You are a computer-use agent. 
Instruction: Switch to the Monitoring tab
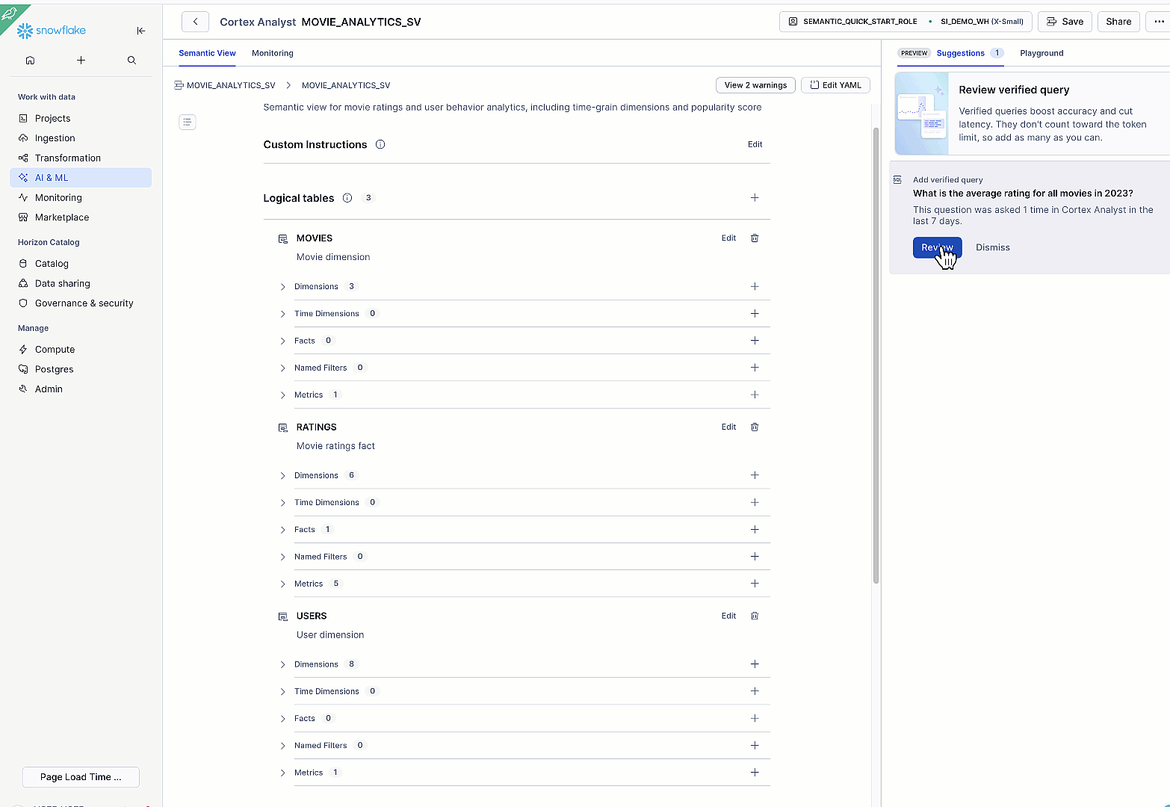272,53
